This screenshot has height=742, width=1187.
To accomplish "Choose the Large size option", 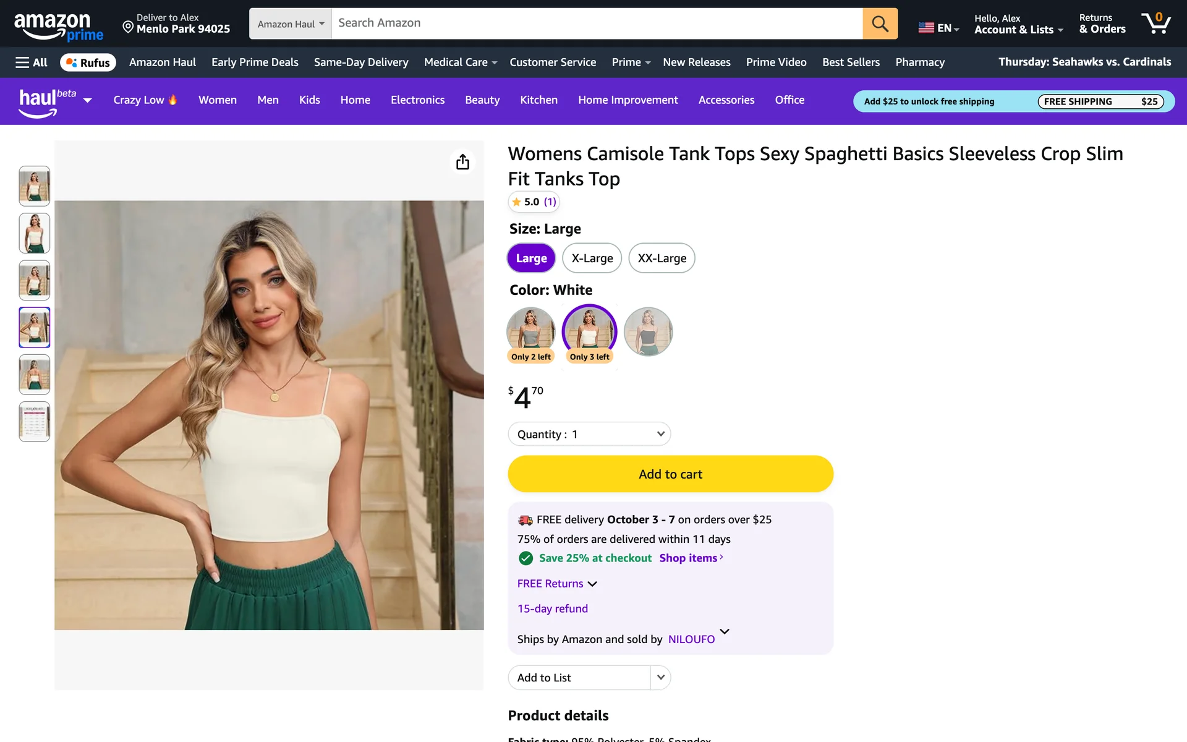I will 531,258.
